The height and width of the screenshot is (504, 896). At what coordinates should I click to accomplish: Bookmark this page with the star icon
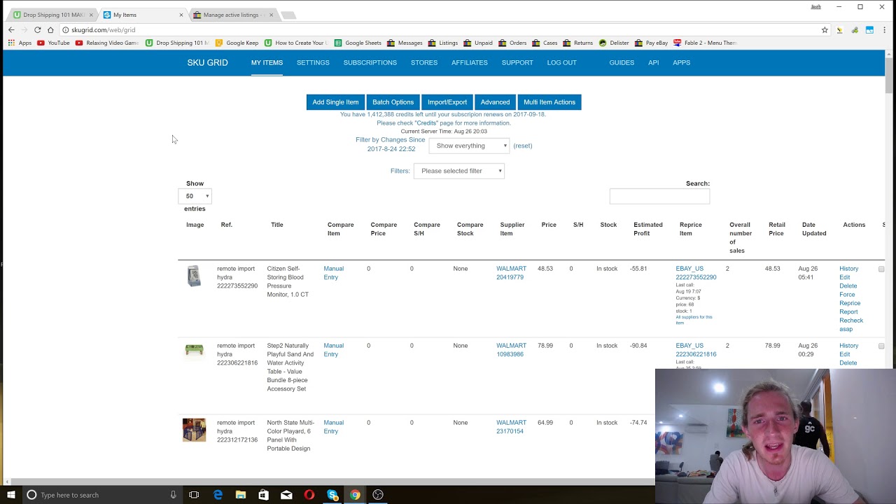coord(825,30)
